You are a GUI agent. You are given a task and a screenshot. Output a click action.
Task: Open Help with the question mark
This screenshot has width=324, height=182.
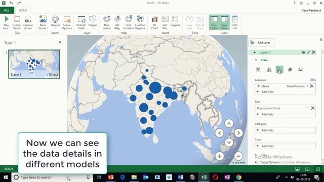point(294,3)
